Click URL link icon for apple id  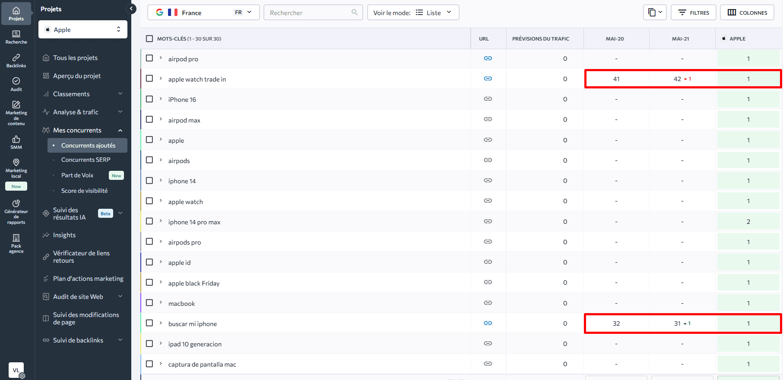click(488, 262)
